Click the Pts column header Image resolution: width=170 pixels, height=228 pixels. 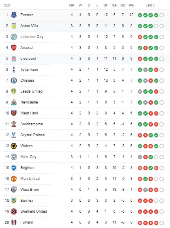click(x=131, y=5)
